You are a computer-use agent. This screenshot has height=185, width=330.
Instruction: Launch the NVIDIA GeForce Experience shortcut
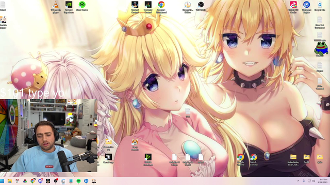pos(69,7)
